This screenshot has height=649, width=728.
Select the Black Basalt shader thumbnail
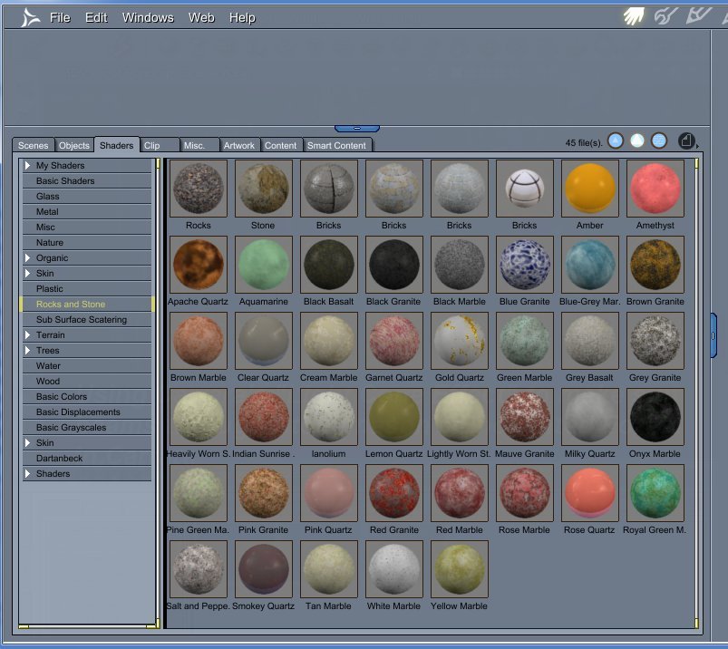click(x=329, y=265)
